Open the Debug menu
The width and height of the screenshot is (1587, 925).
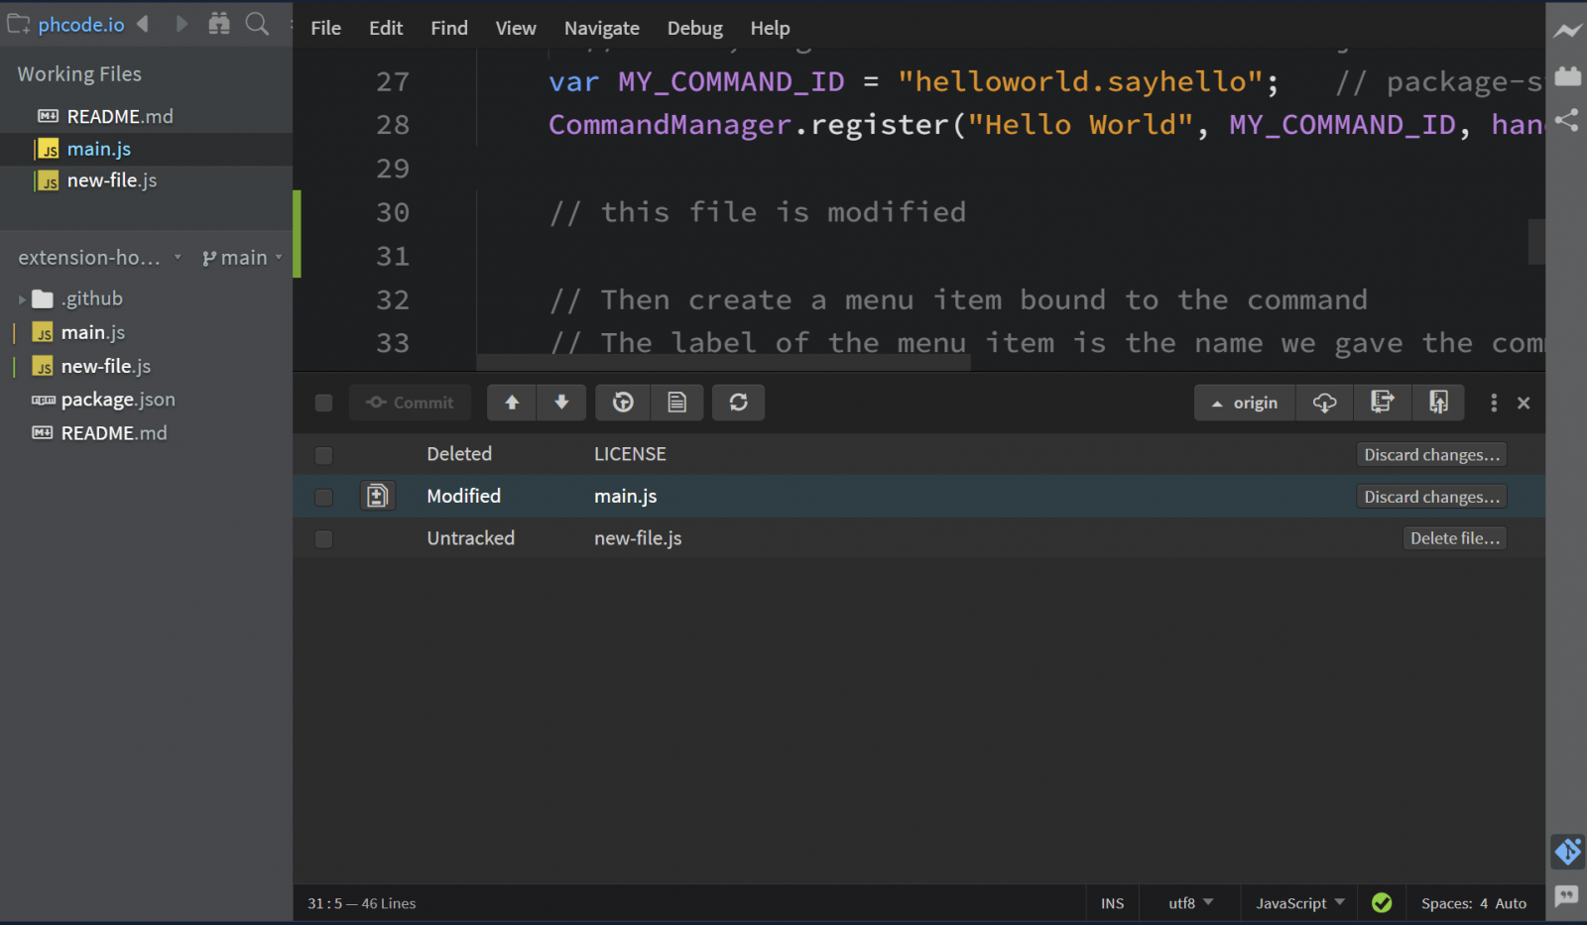click(694, 28)
